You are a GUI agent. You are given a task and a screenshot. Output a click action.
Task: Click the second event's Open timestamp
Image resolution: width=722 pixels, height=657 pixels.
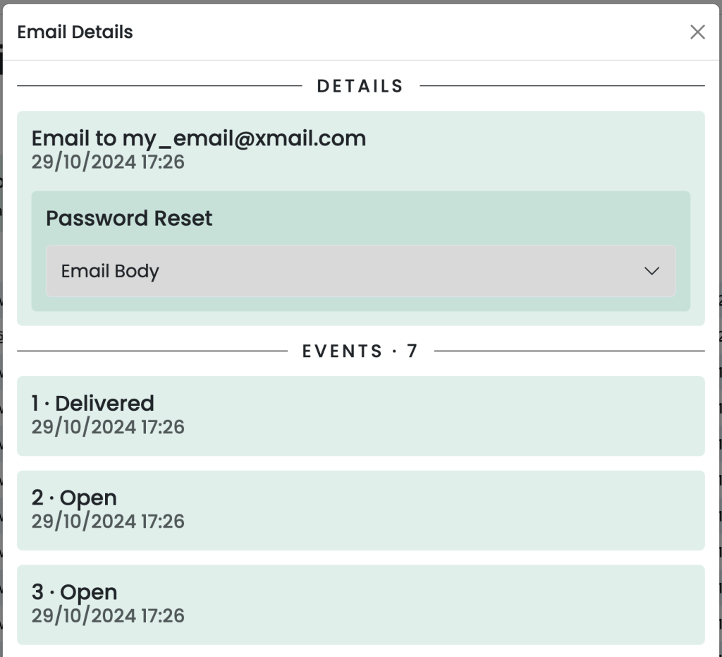tap(108, 522)
